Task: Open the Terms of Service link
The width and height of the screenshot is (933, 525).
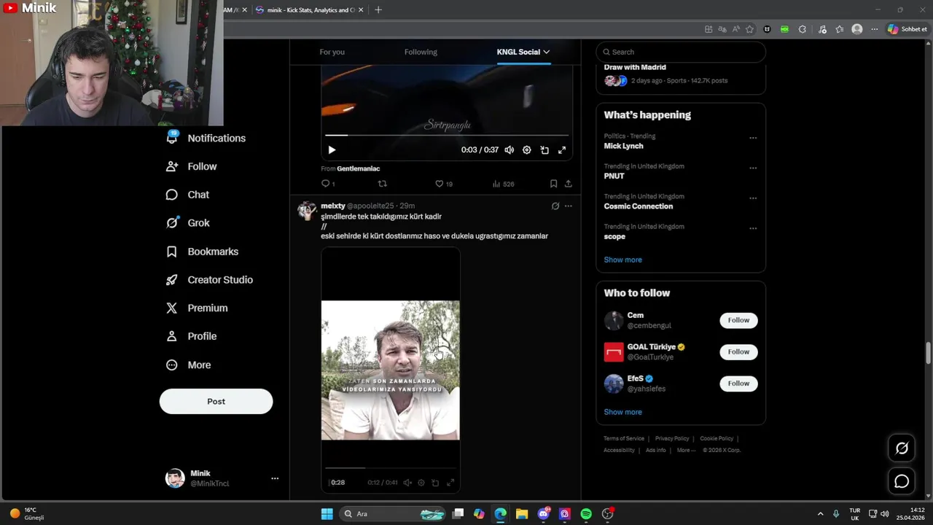Action: (624, 438)
